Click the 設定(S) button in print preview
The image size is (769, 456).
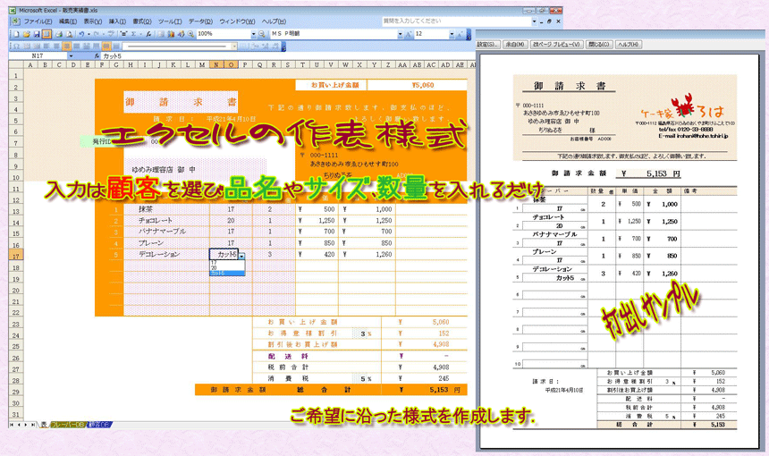[488, 44]
